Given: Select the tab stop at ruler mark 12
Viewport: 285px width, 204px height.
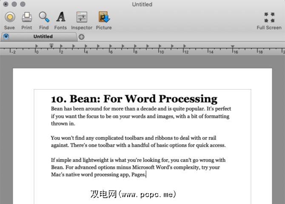Looking at the screenshot, I should click(185, 46).
